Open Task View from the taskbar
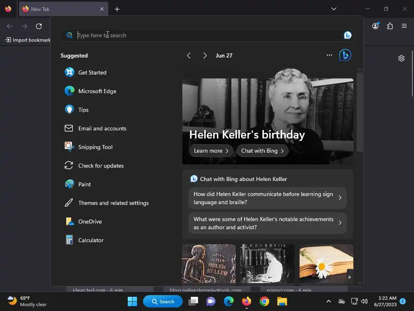 coord(193,301)
